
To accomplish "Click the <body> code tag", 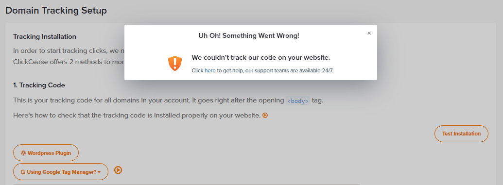I will (x=298, y=101).
